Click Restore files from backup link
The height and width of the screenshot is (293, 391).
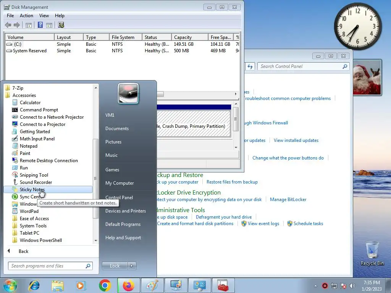coord(232,182)
